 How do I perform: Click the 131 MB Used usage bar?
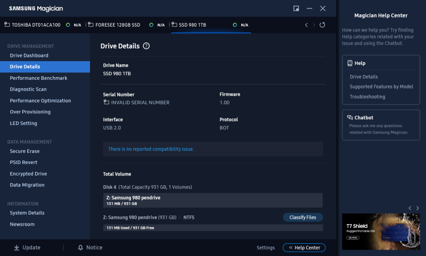(x=212, y=228)
